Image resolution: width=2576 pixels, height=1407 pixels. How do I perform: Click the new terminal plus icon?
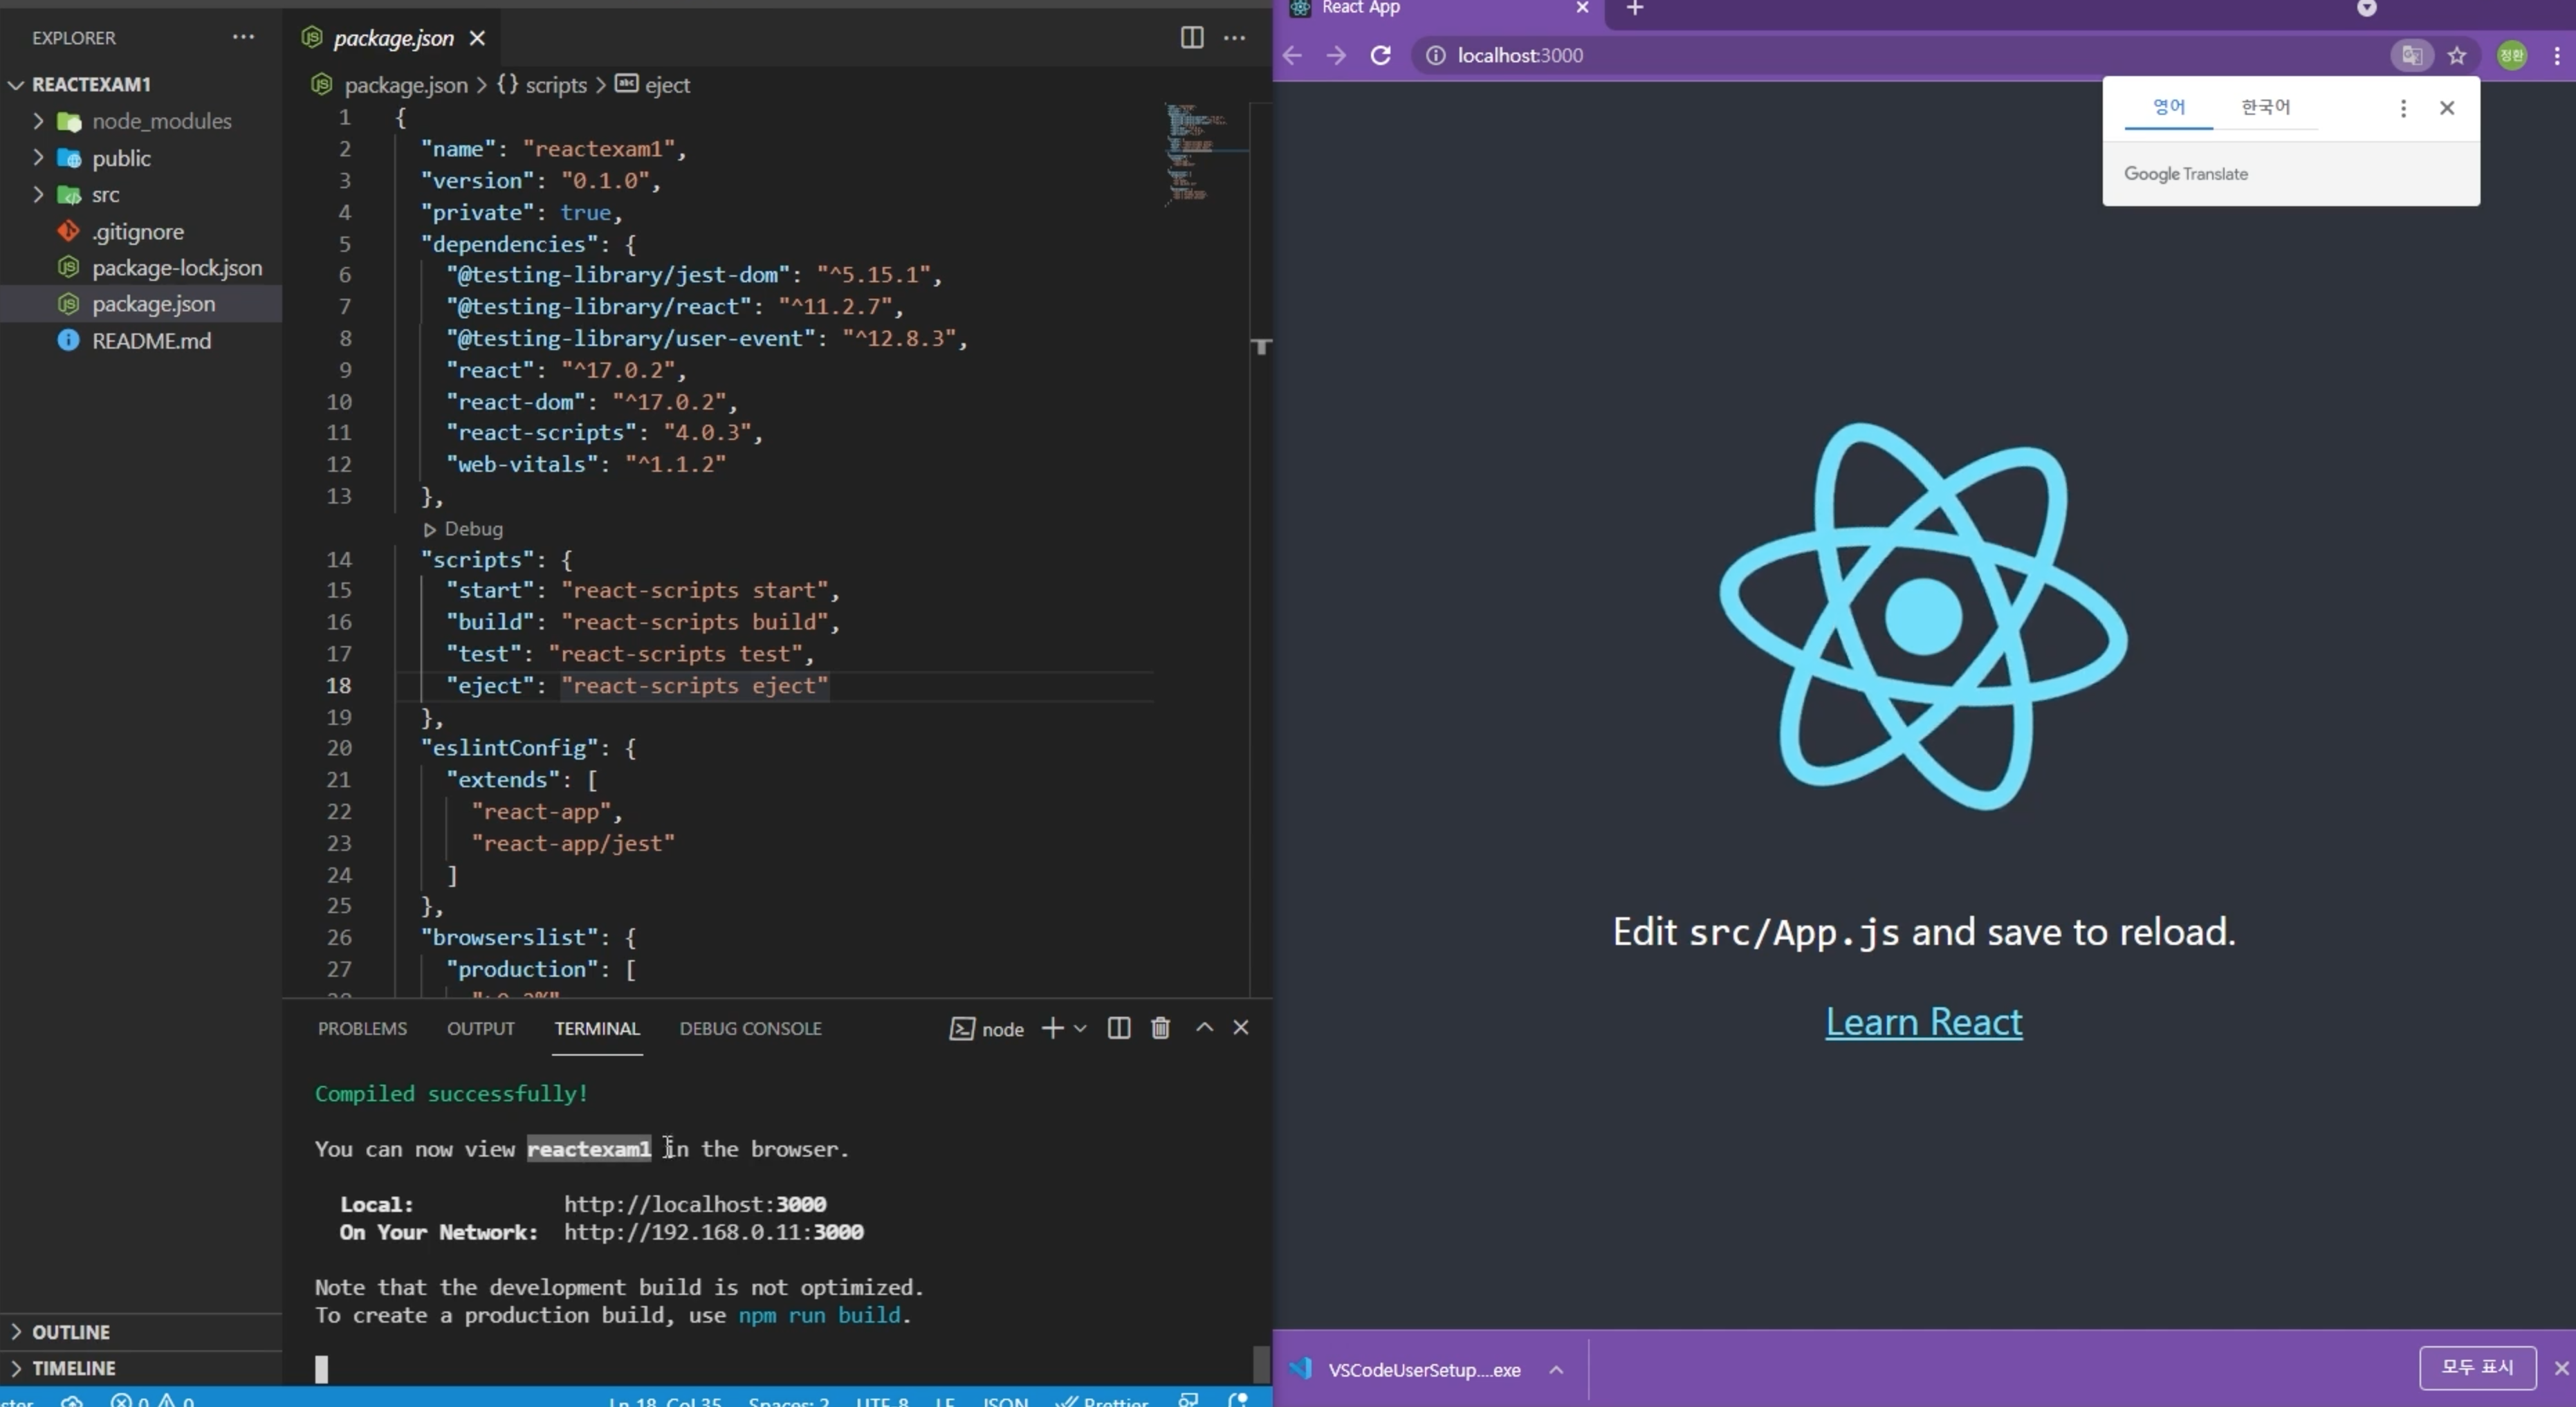coord(1052,1028)
